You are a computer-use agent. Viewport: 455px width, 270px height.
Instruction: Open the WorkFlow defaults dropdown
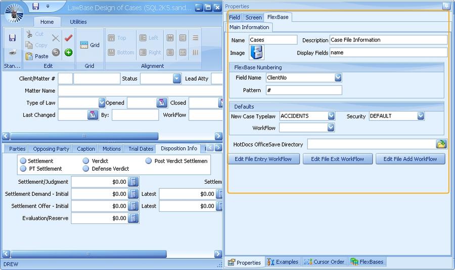[331, 128]
